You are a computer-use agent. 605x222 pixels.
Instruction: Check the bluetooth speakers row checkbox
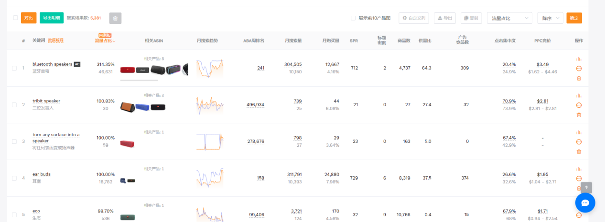(14, 68)
